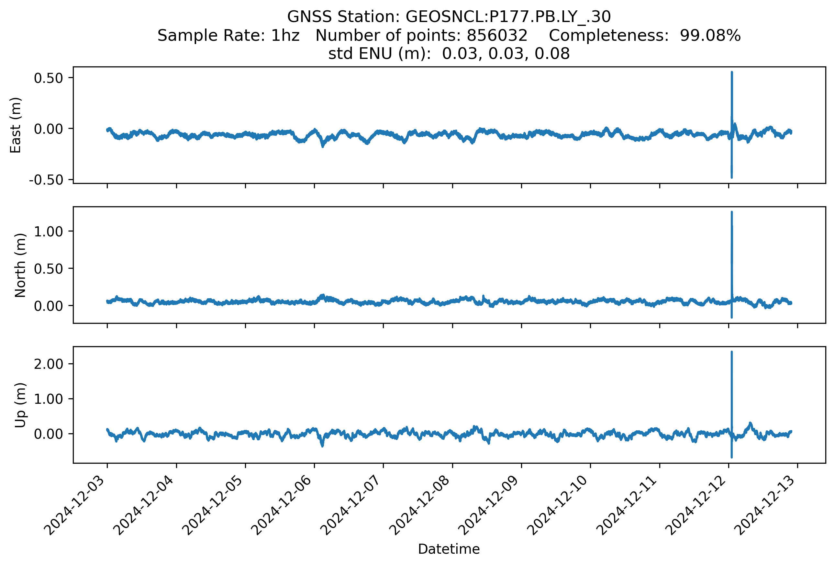Click the -0.50 tick on East axis
835x566 pixels.
tap(46, 180)
